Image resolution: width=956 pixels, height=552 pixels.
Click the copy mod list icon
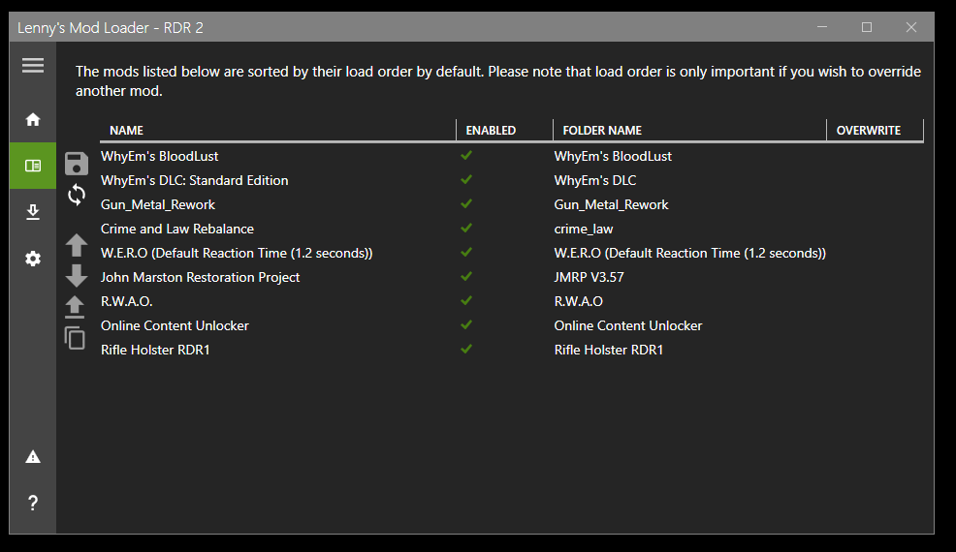pos(76,338)
